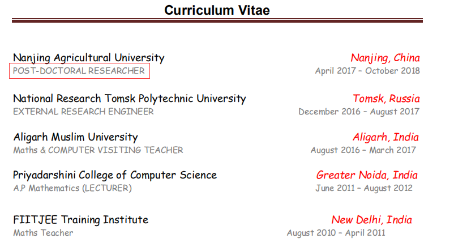Viewport: 454px width, 251px height.
Task: Select the POST-DOCTORAL RESEARCHER text box
Action: pos(80,71)
